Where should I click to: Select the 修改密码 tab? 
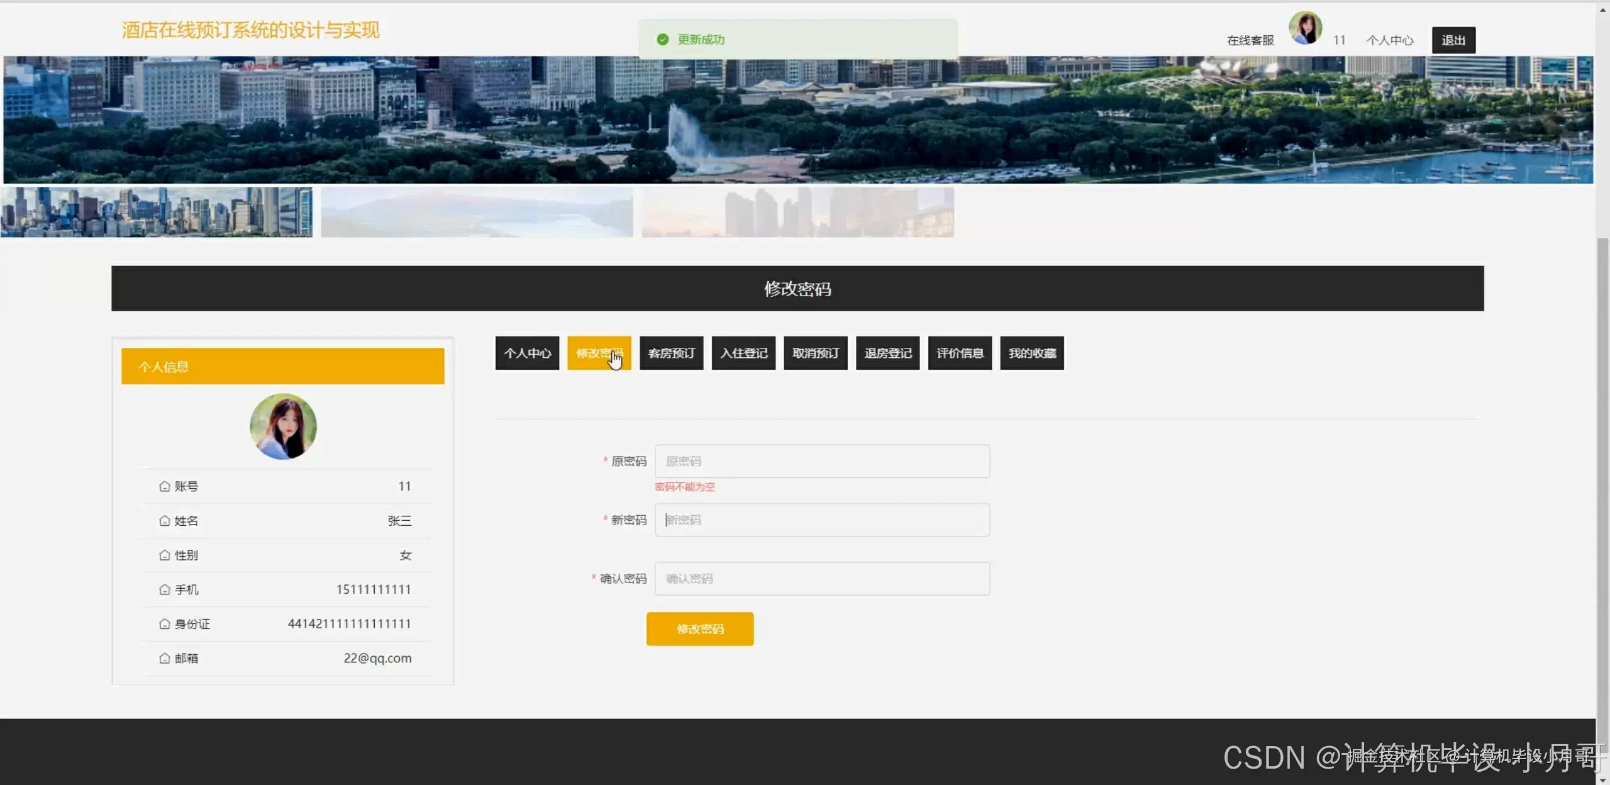coord(599,353)
